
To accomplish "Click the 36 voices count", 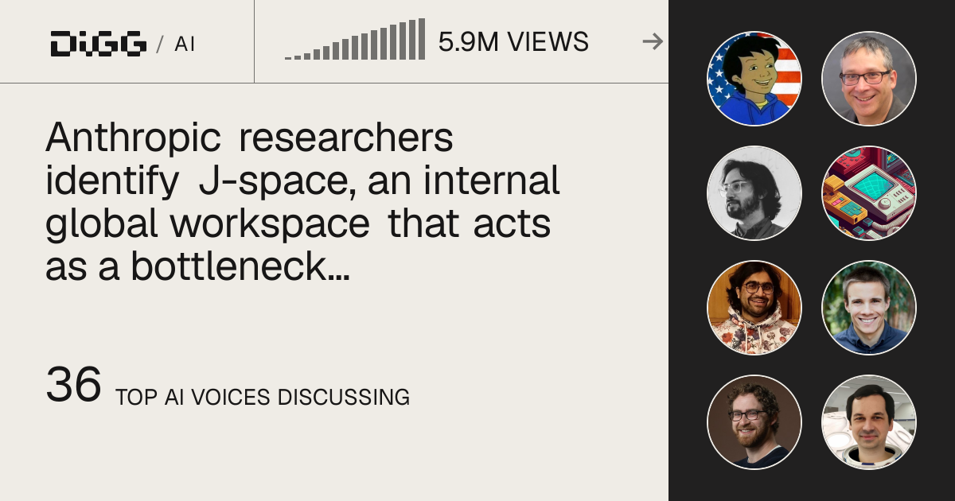I will [73, 385].
